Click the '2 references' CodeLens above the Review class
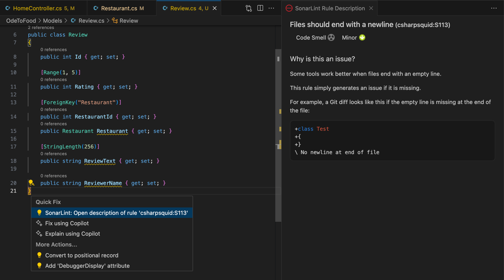Viewport: 504px width, 280px height. click(x=41, y=27)
